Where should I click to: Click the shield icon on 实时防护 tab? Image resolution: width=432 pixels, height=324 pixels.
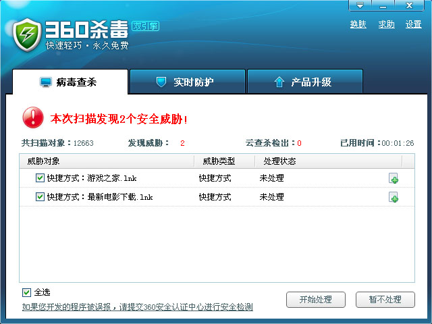click(161, 82)
